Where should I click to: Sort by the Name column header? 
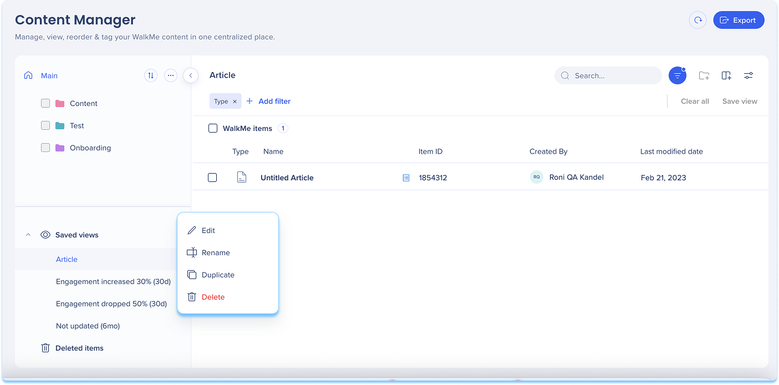coord(273,151)
